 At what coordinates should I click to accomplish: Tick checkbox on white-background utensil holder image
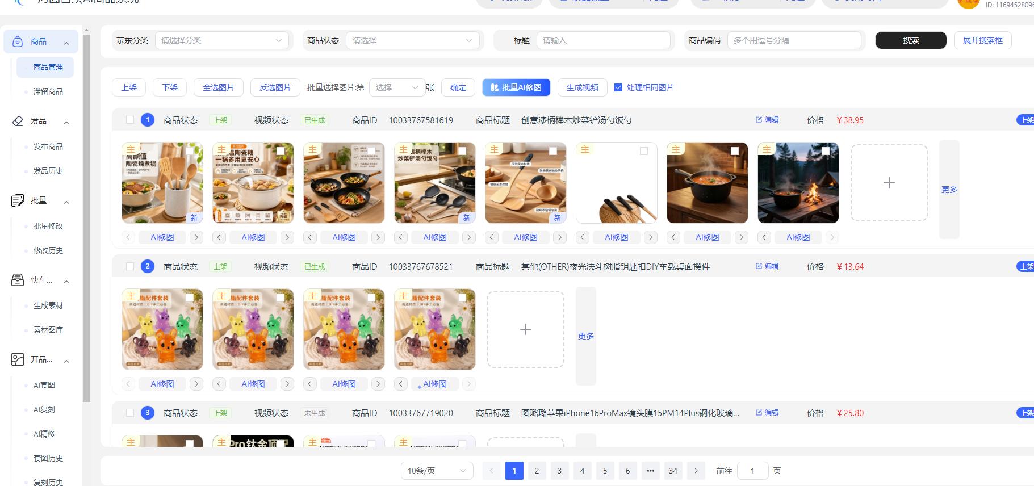pyautogui.click(x=644, y=151)
